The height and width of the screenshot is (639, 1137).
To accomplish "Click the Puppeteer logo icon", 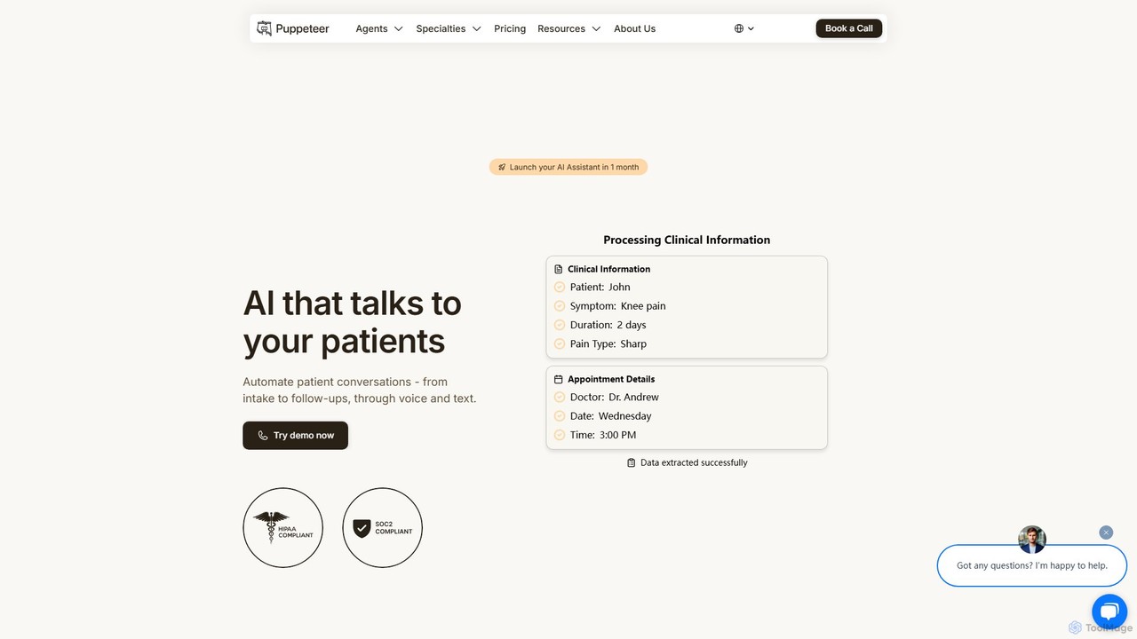I will pyautogui.click(x=264, y=28).
